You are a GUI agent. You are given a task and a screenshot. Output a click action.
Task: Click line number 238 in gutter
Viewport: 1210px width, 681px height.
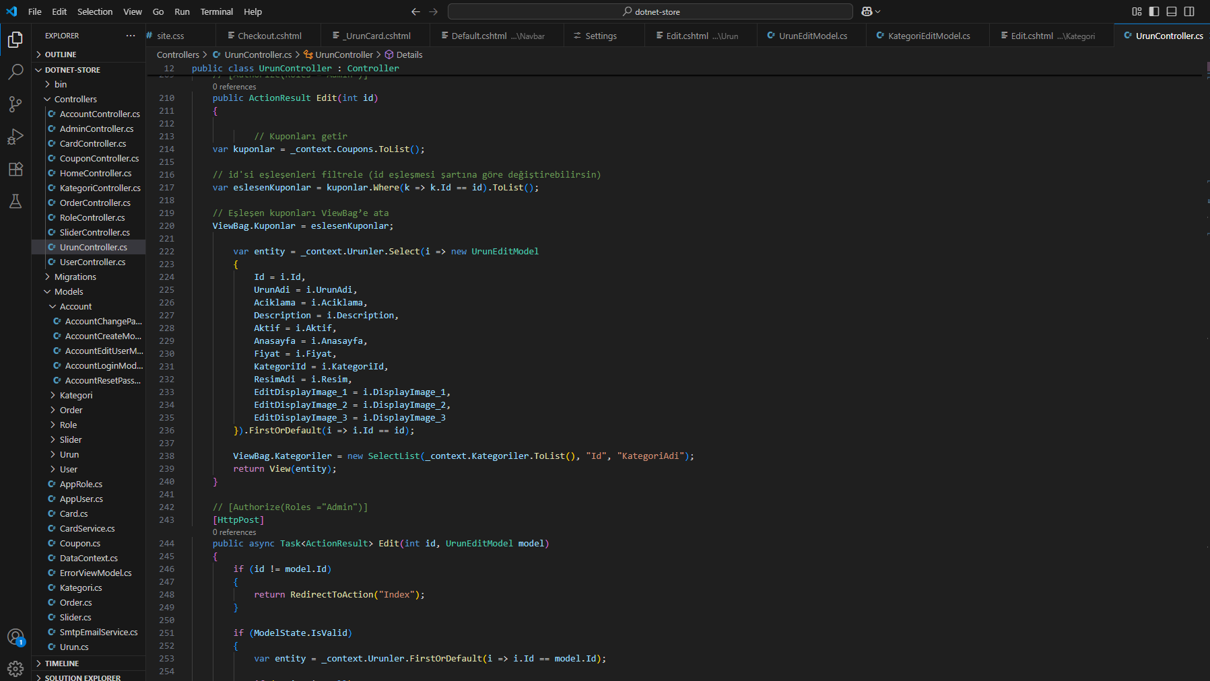pos(166,456)
